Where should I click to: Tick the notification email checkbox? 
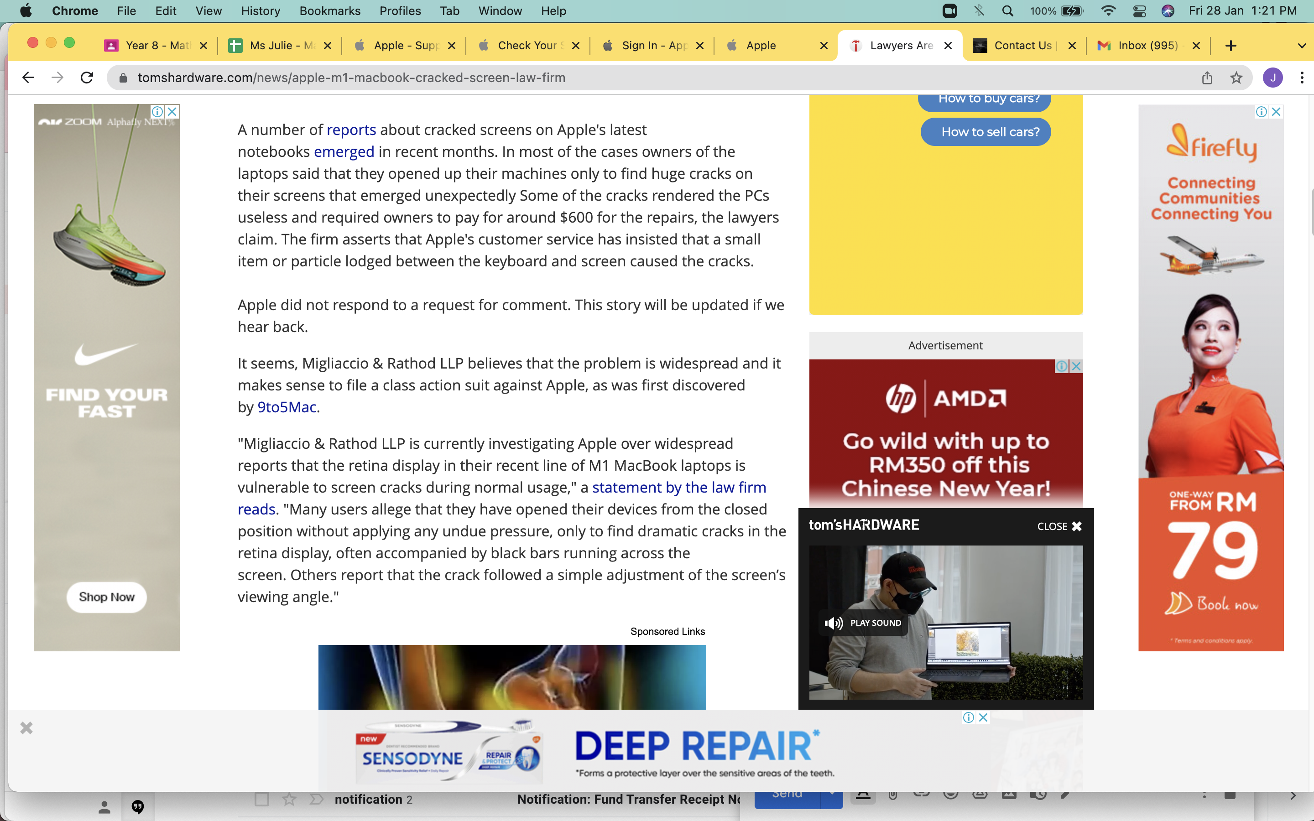[262, 799]
